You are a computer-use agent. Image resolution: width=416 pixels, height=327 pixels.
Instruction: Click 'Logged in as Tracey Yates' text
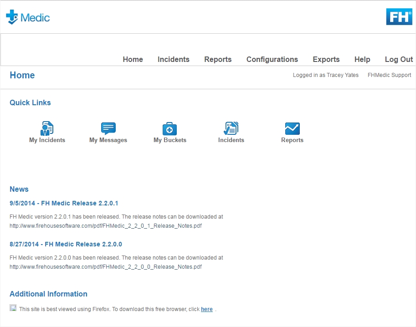[x=325, y=75]
